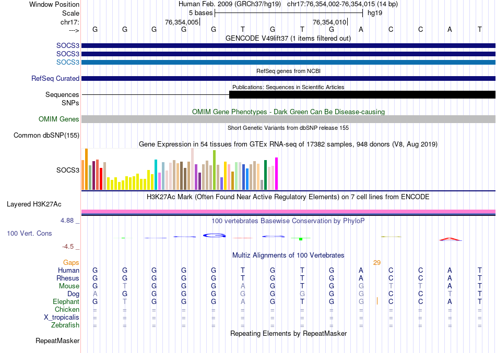The image size is (496, 353).
Task: Click the Gaps row label
Action: [x=71, y=263]
